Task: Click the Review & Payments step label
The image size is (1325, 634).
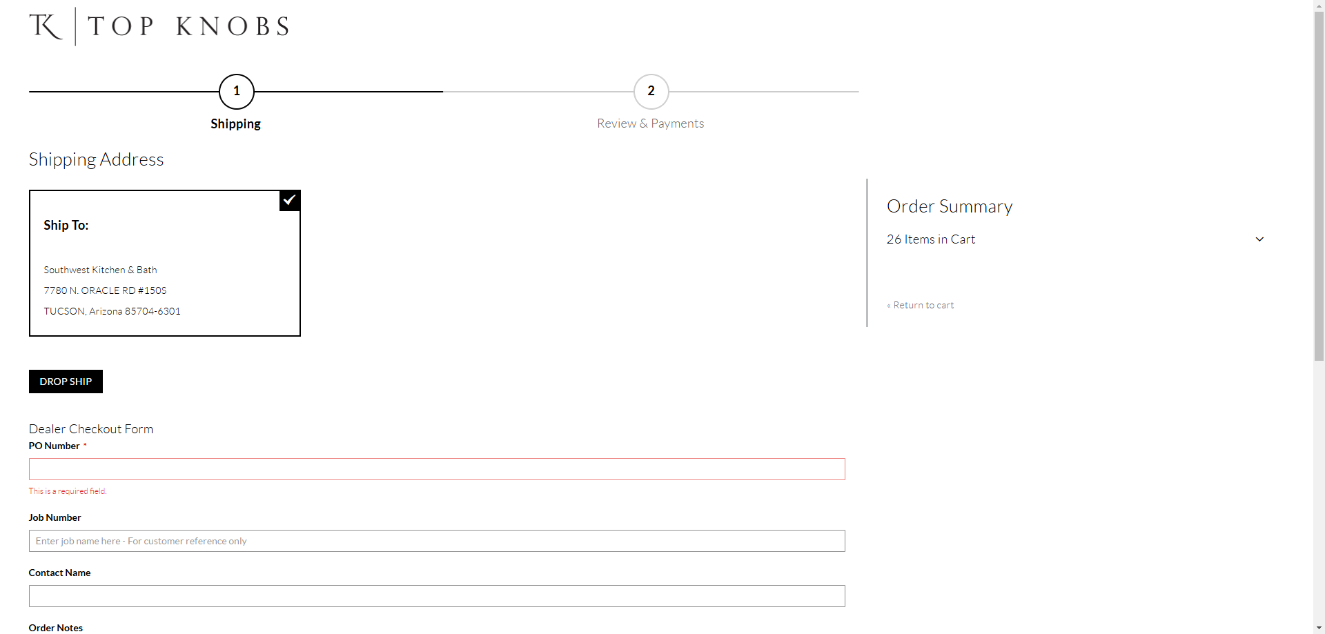Action: (x=651, y=123)
